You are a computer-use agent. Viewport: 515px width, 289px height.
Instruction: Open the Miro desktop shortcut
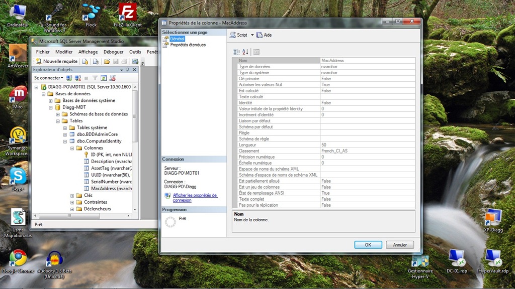tap(18, 97)
